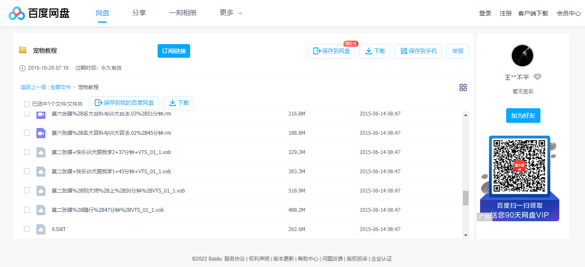Select the checkbox next to 9.DAT file

coord(27,229)
